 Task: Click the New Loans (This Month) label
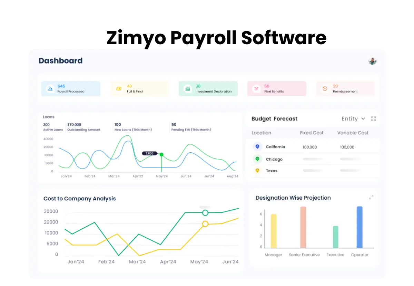(133, 130)
